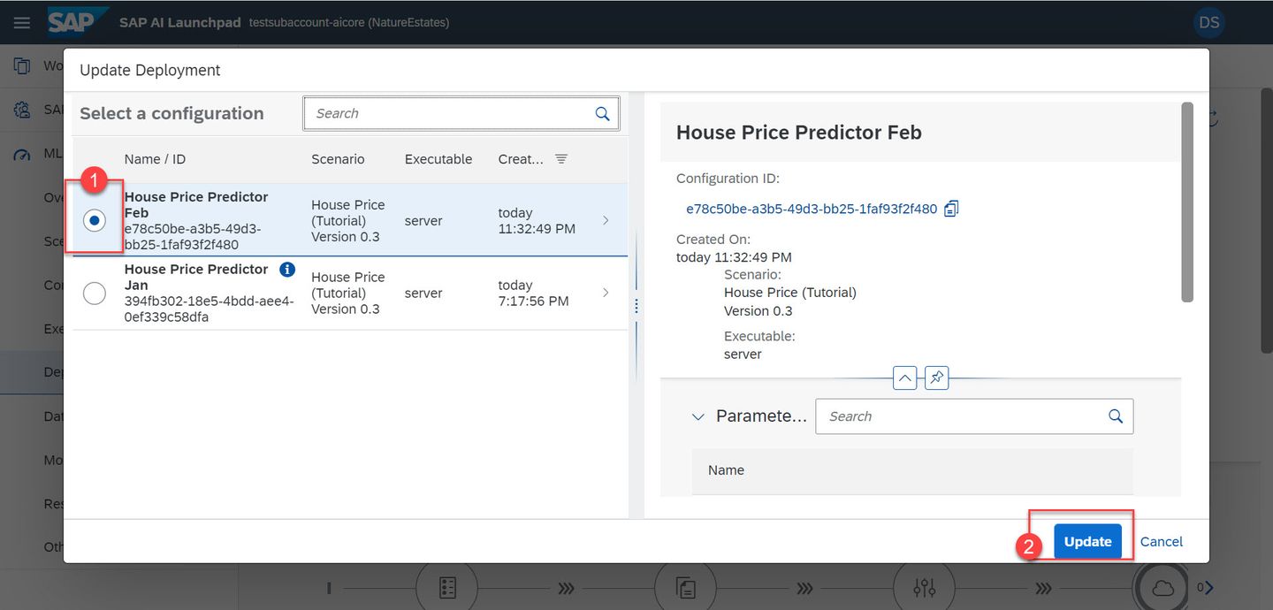
Task: Click the SAP AI Core icon in sidebar
Action: 21,110
